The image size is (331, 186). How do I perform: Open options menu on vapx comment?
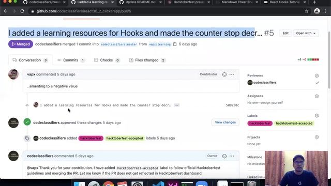coord(232,74)
